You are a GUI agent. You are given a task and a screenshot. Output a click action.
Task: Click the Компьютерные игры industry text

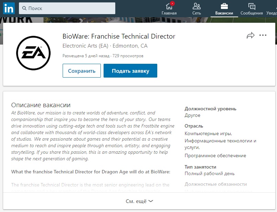pos(208,133)
